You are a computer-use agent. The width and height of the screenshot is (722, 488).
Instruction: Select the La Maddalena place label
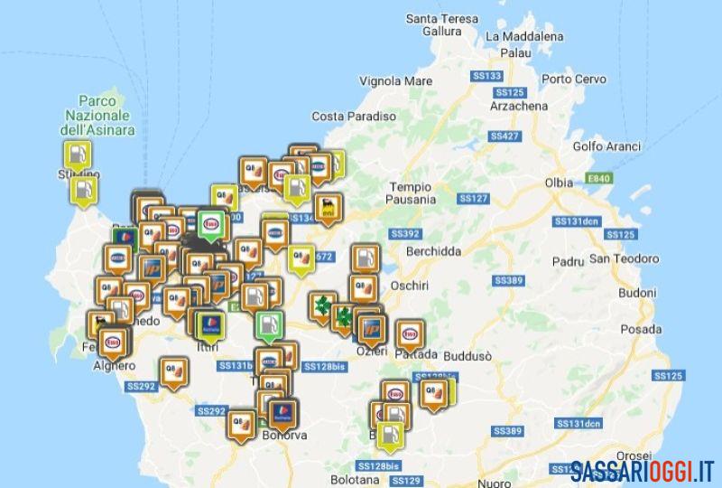click(x=524, y=36)
